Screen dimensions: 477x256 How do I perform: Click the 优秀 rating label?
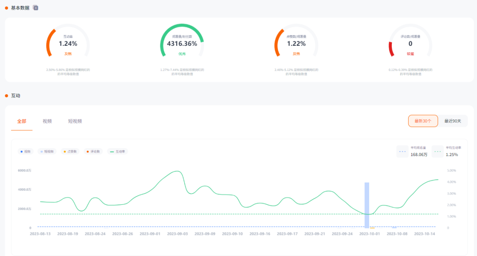click(182, 54)
